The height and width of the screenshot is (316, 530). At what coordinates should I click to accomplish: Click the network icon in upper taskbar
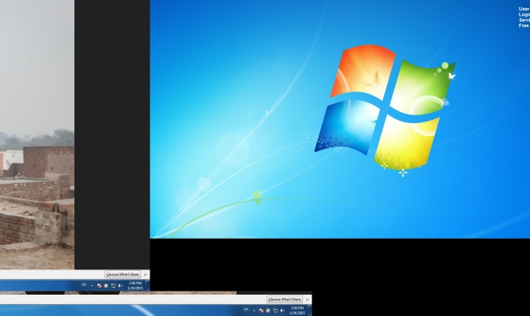pyautogui.click(x=113, y=284)
